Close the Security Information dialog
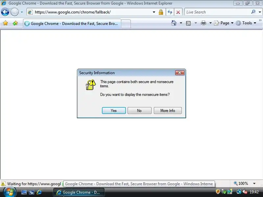The image size is (263, 197). [x=179, y=73]
